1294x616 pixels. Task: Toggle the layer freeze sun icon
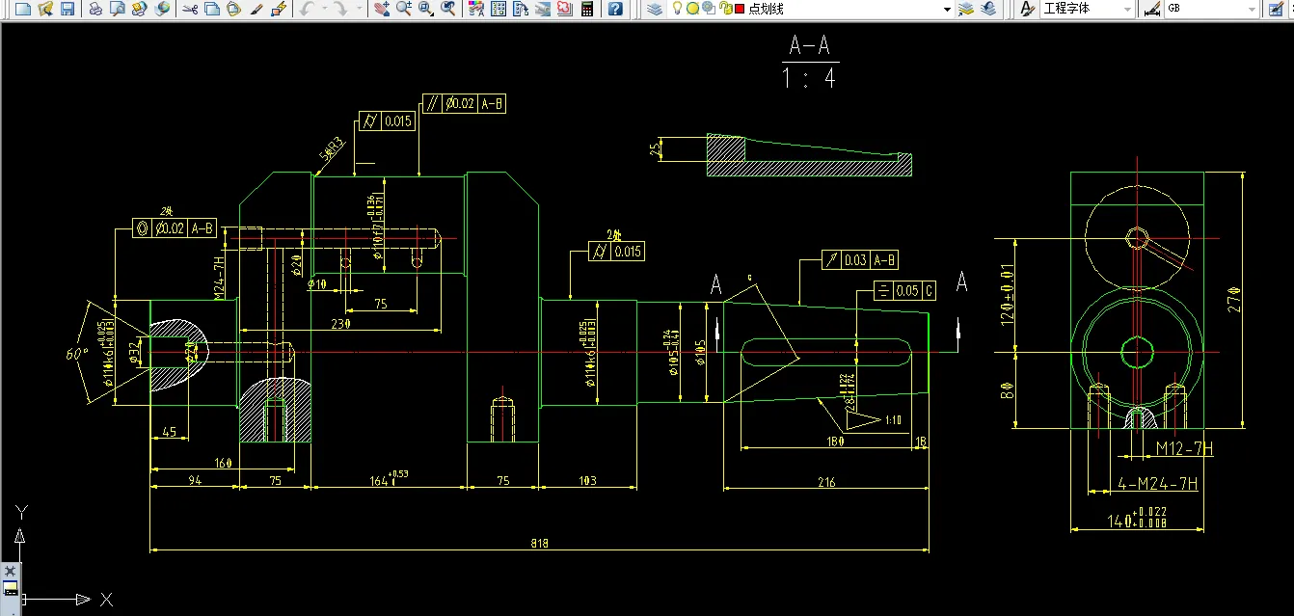pyautogui.click(x=692, y=9)
